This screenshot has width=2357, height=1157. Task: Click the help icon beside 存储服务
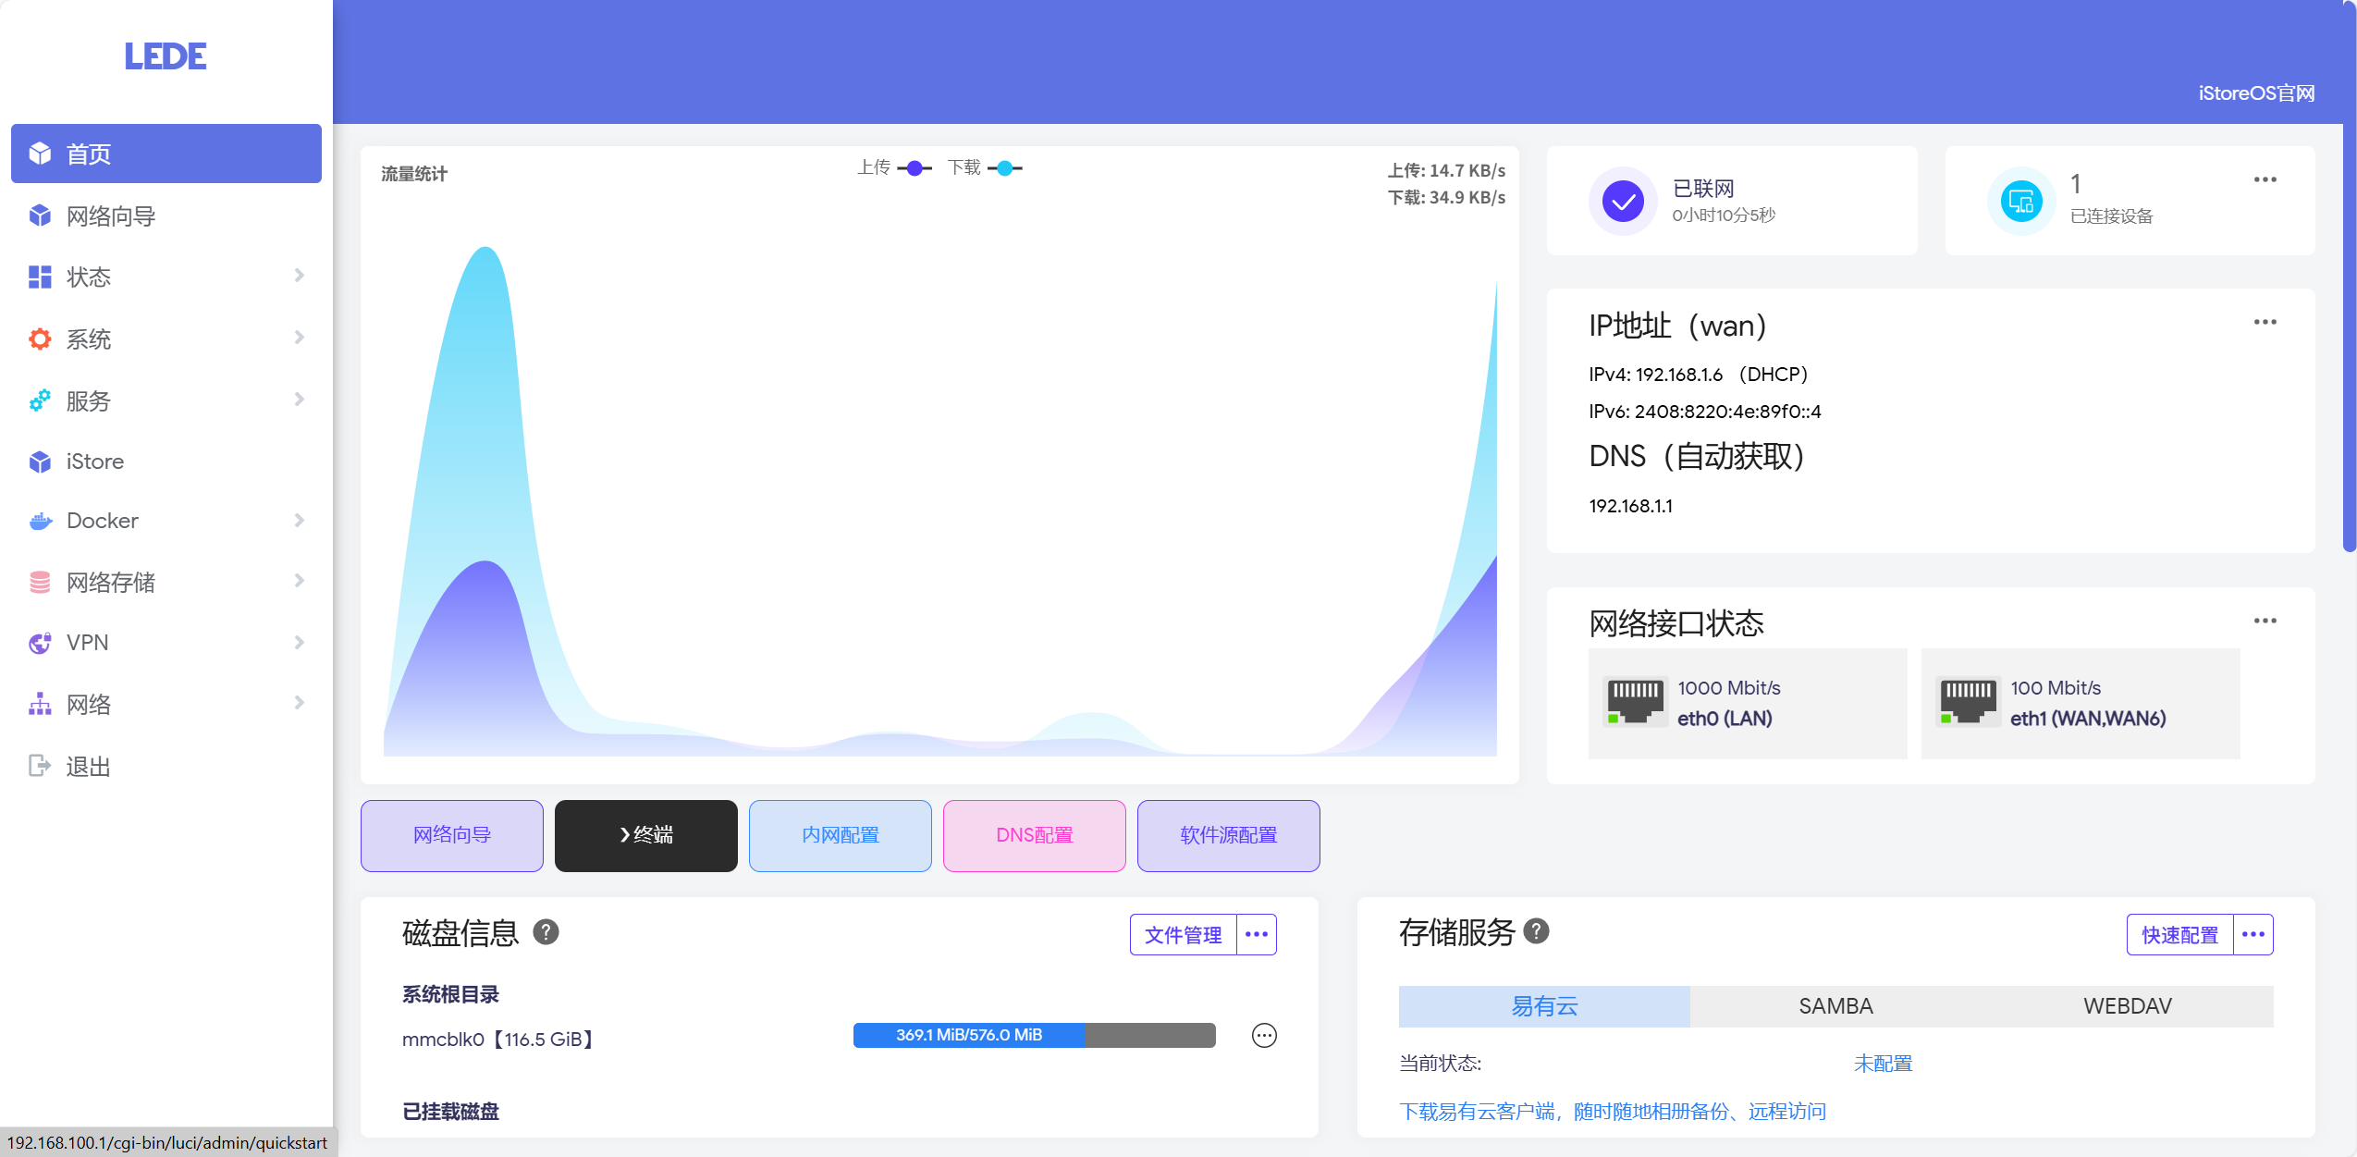pos(1536,931)
